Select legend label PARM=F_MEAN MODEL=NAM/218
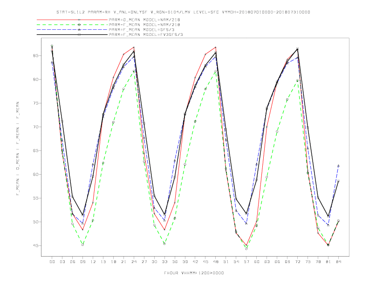This screenshot has width=369, height=285. click(x=144, y=25)
